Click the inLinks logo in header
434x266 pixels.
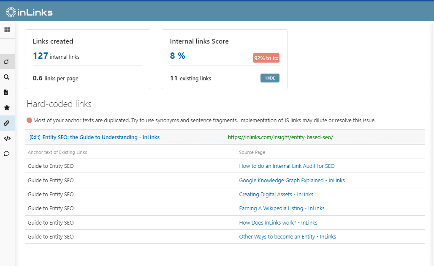tap(29, 12)
